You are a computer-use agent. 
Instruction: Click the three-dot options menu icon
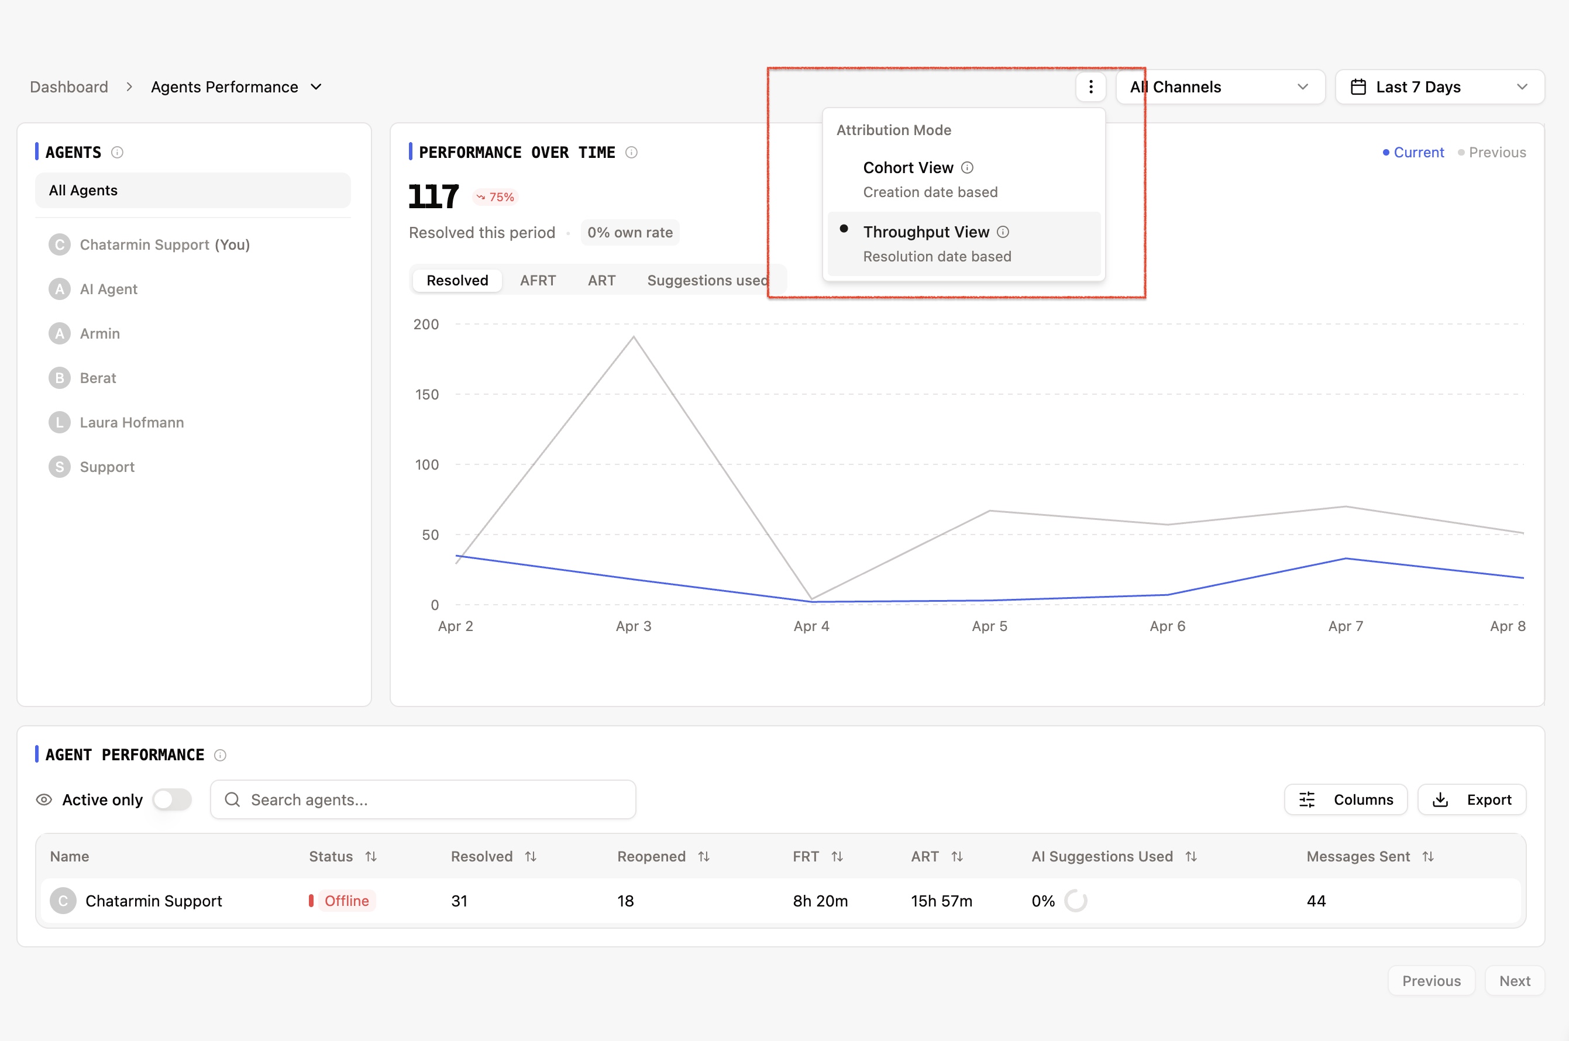[x=1090, y=87]
